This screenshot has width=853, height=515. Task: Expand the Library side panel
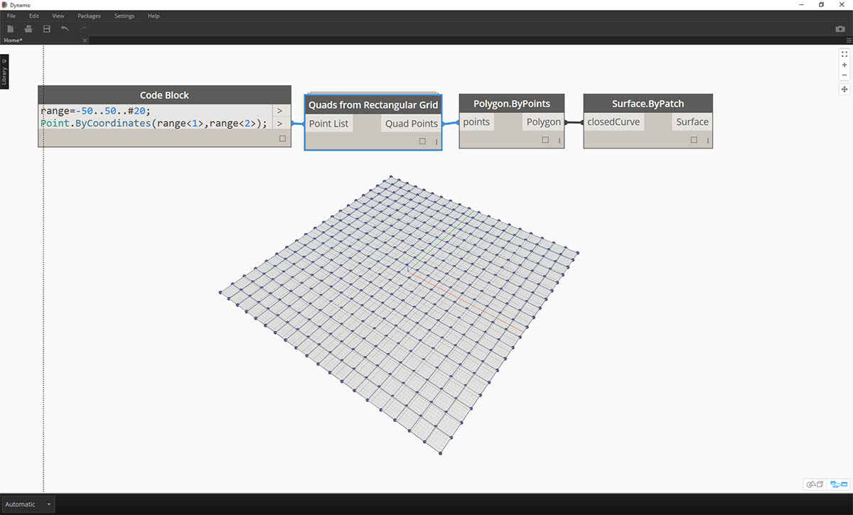pyautogui.click(x=4, y=72)
